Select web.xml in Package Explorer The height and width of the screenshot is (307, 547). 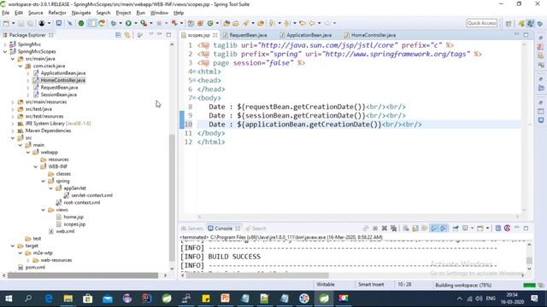[x=65, y=231]
